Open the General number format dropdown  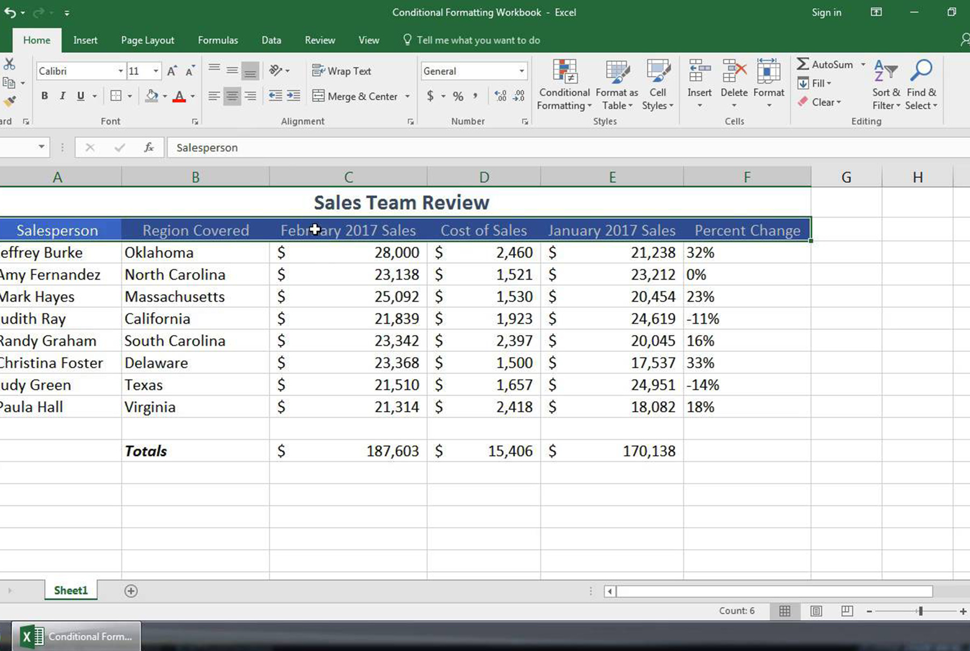(x=521, y=71)
